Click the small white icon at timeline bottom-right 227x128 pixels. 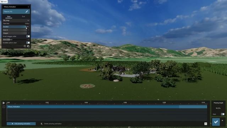click(206, 124)
